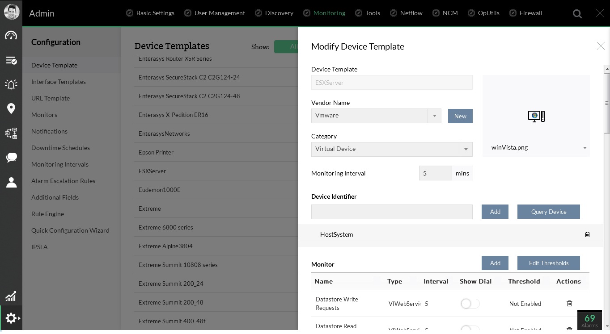Click the alarms bell icon in sidebar

point(11,84)
